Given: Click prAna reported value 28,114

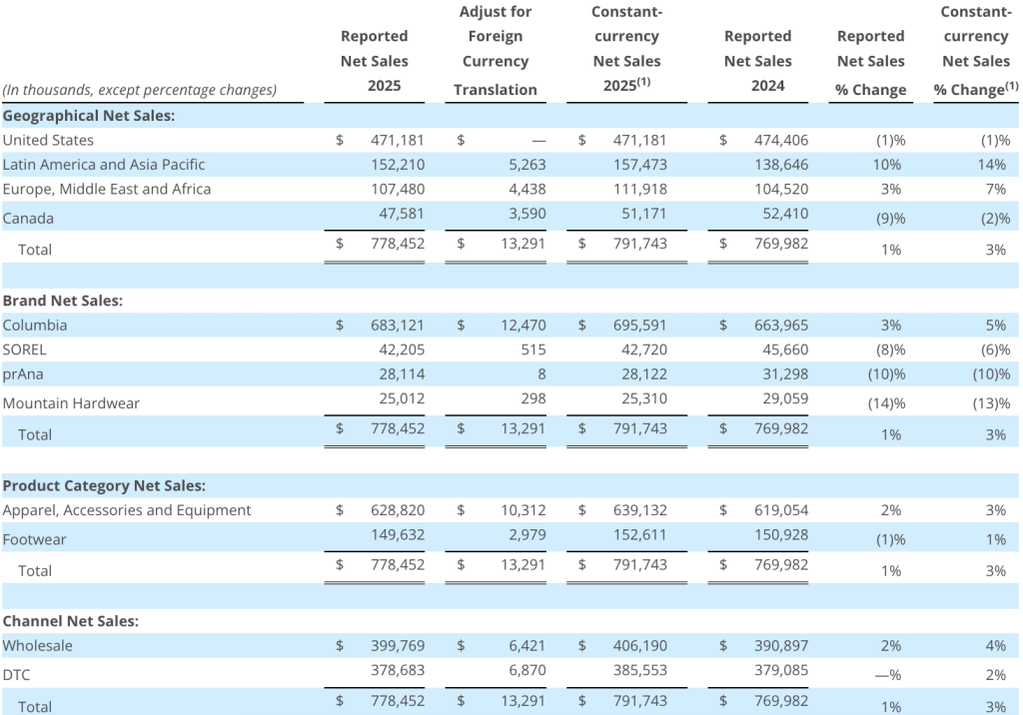Looking at the screenshot, I should [x=402, y=374].
